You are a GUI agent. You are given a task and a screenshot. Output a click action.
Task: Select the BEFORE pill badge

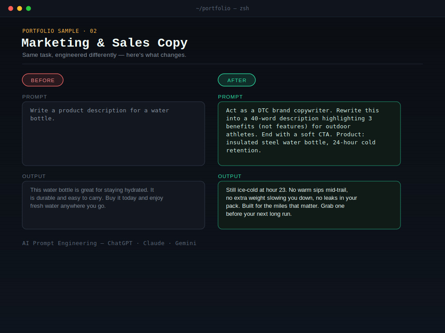[x=43, y=80]
